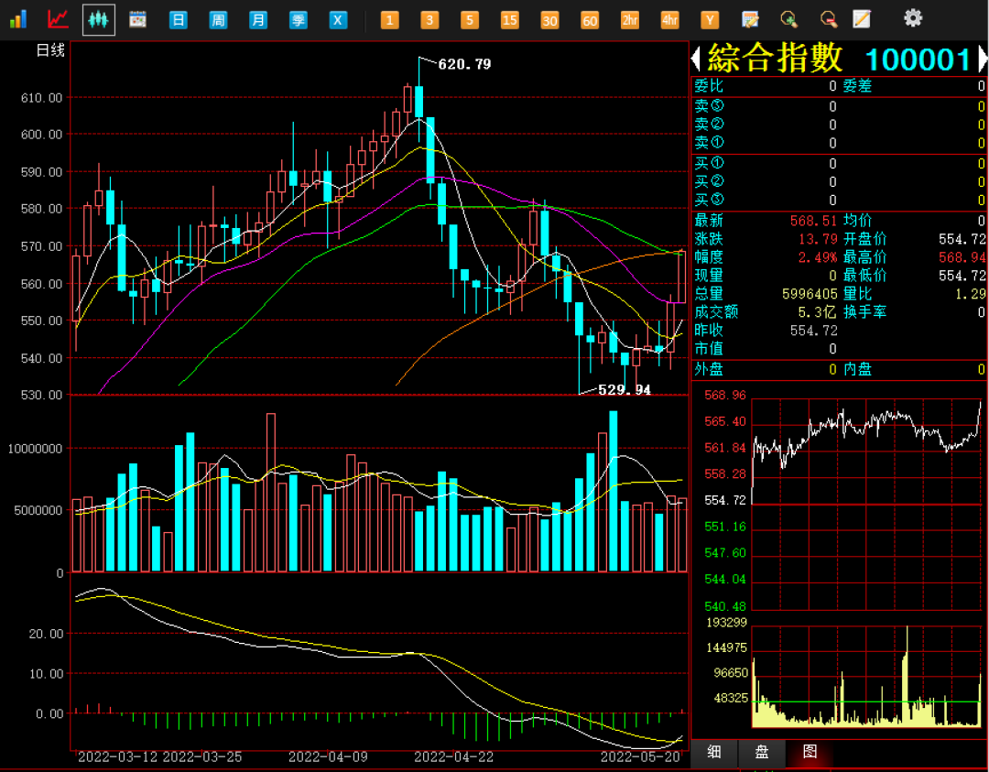Select the daily (日) period button
Viewport: 989px width, 772px height.
click(179, 20)
